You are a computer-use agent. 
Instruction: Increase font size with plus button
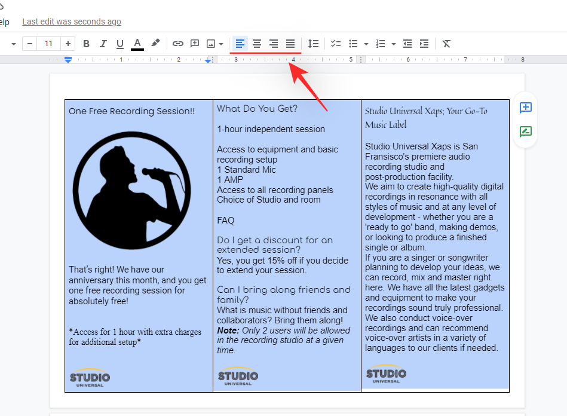(x=68, y=44)
